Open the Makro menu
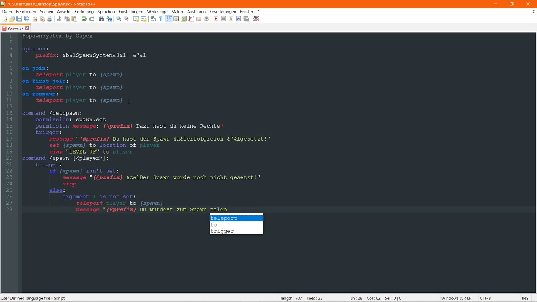 [x=177, y=12]
